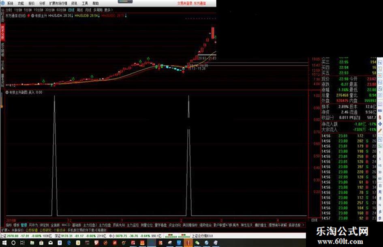Click the 深证 index in status bar
Viewport: 383px width, 247px height.
click(80, 236)
